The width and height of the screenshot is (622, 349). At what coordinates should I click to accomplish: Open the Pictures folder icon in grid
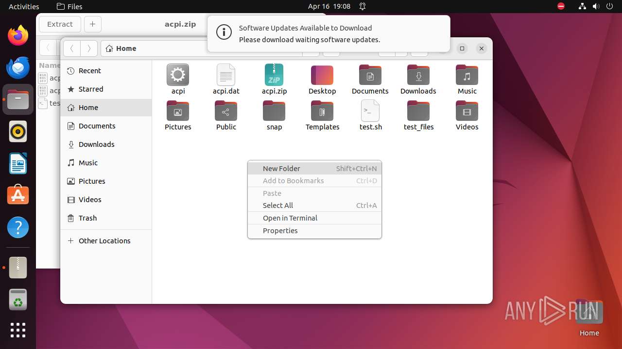[178, 111]
